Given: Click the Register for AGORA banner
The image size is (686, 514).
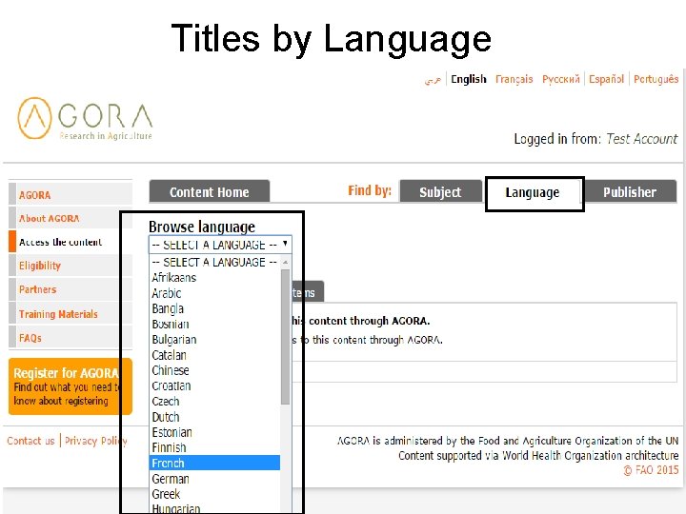Looking at the screenshot, I should tap(70, 386).
